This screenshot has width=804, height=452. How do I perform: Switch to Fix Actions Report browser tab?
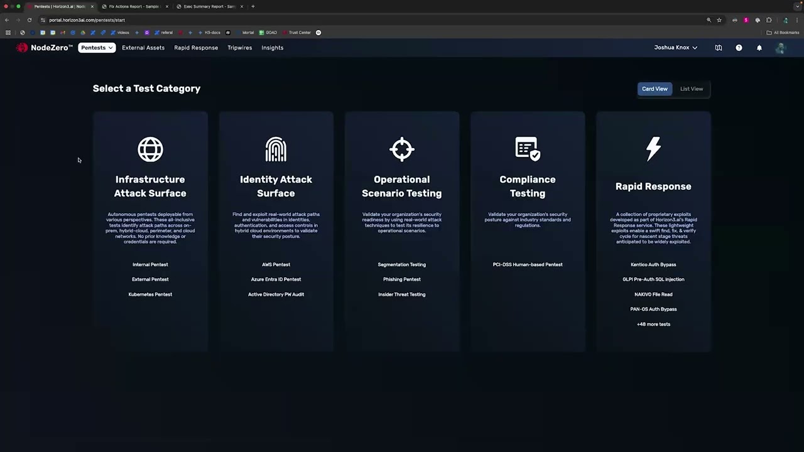point(134,6)
